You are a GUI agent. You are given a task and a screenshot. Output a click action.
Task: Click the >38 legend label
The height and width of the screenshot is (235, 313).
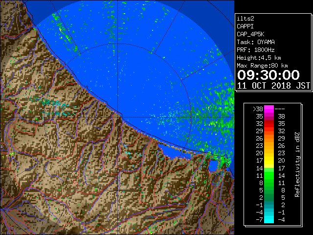coord(258,109)
